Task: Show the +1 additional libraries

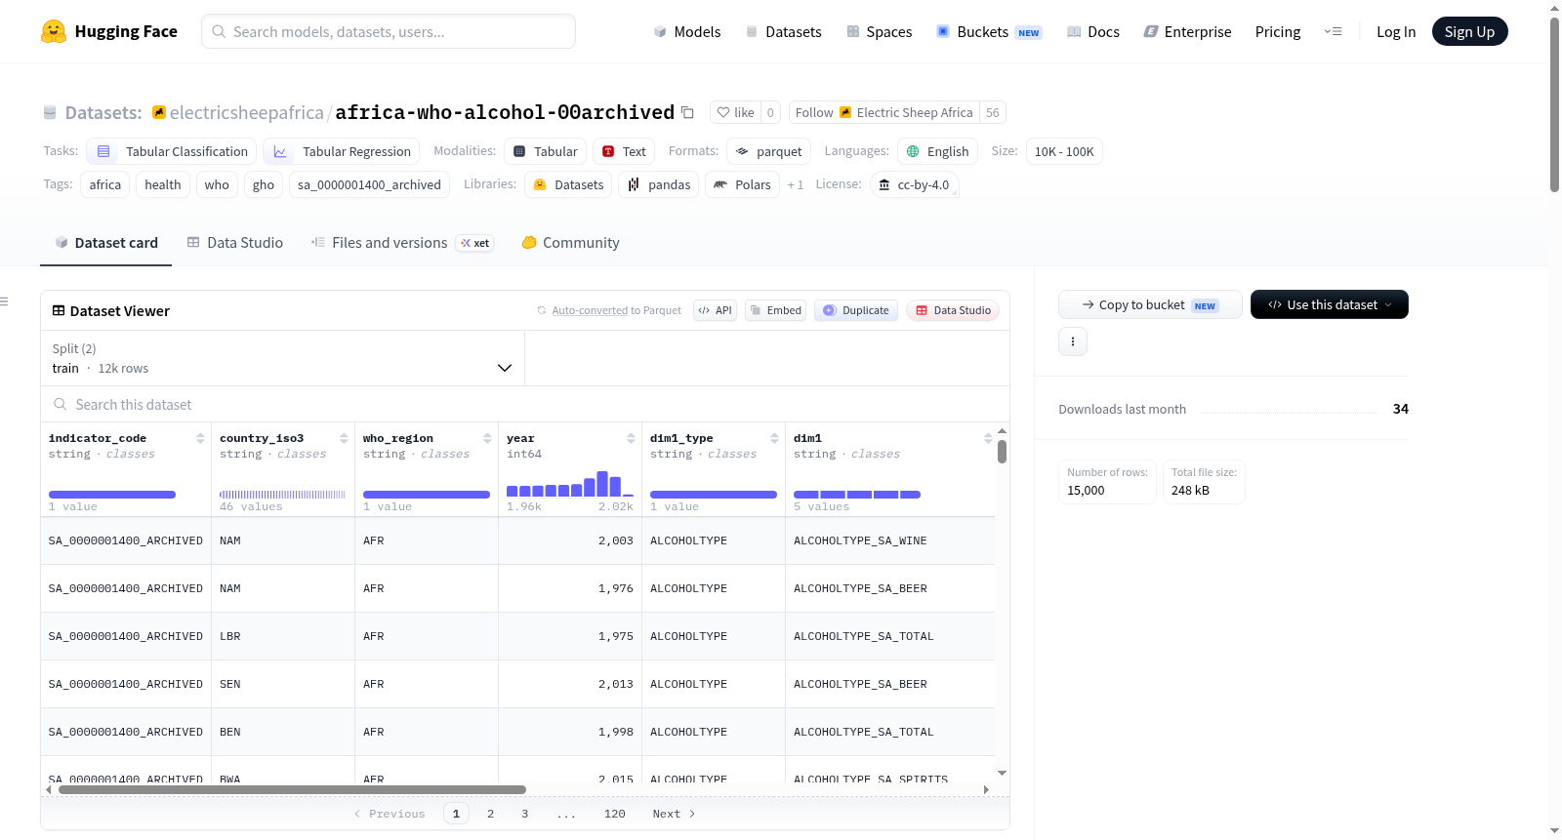Action: click(x=796, y=184)
